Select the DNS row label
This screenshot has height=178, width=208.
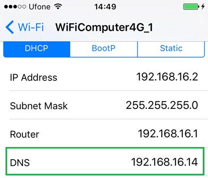(20, 163)
